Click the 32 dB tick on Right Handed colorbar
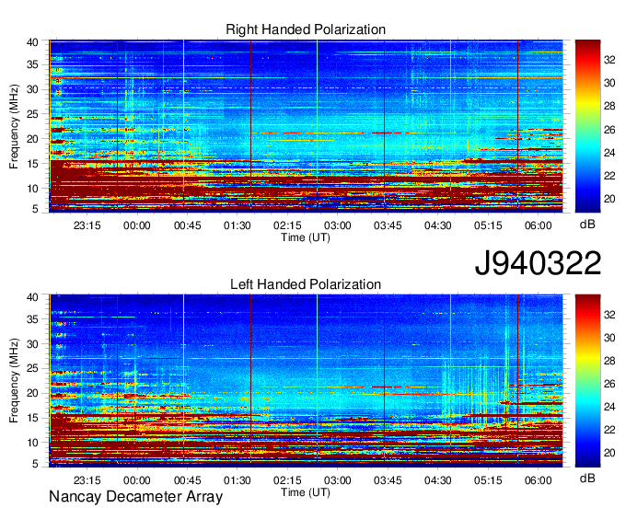 [609, 60]
